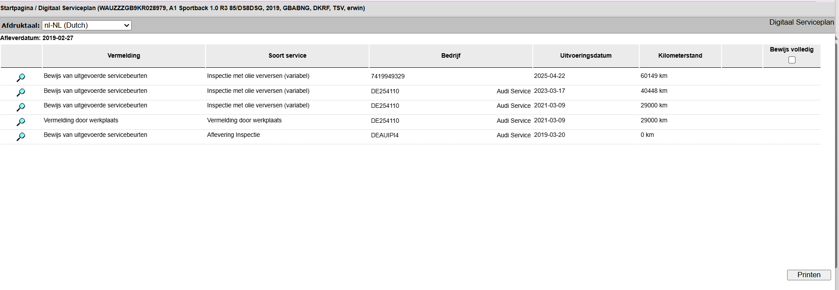
Task: Open magnifier for 40448 km inspection entry
Action: tap(21, 92)
